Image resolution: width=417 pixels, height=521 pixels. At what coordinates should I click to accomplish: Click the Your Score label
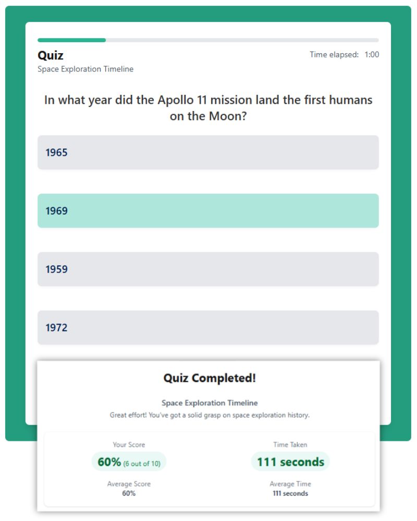(x=128, y=444)
